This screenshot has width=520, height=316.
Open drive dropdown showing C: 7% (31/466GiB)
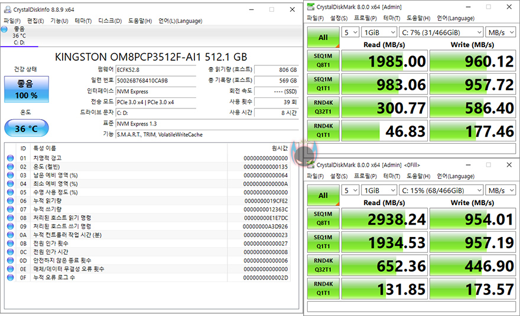point(441,32)
